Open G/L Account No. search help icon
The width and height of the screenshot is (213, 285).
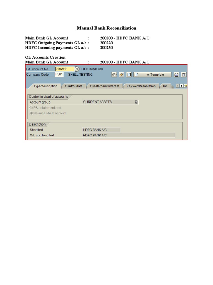[x=77, y=69]
